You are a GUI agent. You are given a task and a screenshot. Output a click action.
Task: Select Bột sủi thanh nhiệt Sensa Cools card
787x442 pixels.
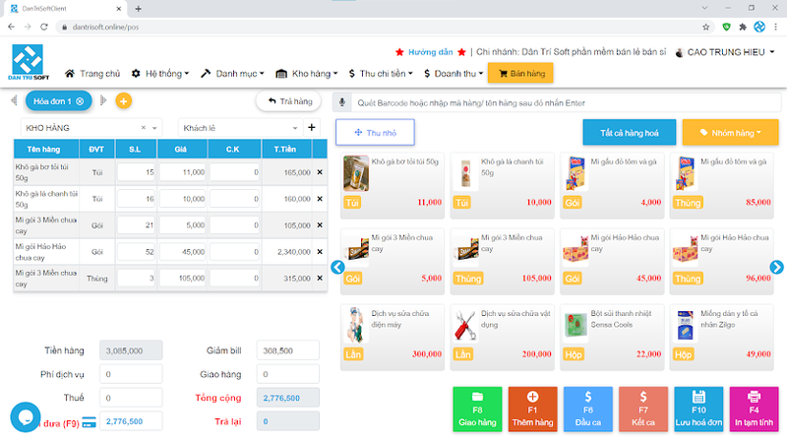pos(612,337)
